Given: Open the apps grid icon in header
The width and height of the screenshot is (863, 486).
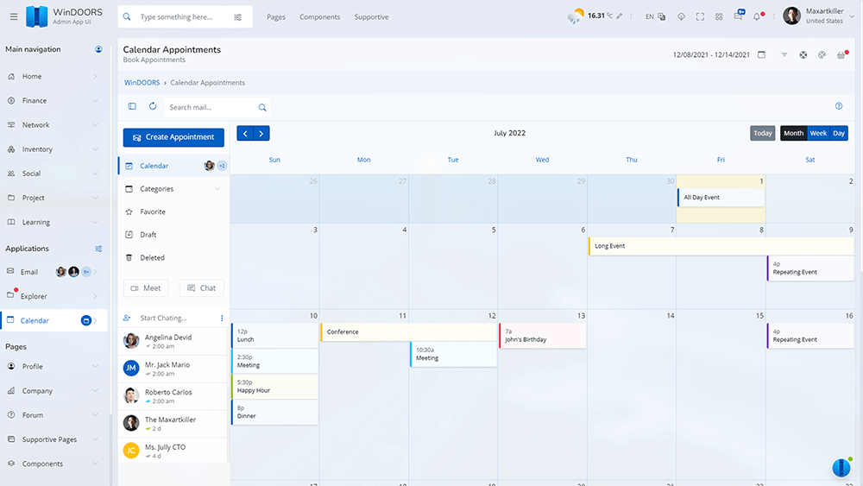Looking at the screenshot, I should (x=719, y=16).
